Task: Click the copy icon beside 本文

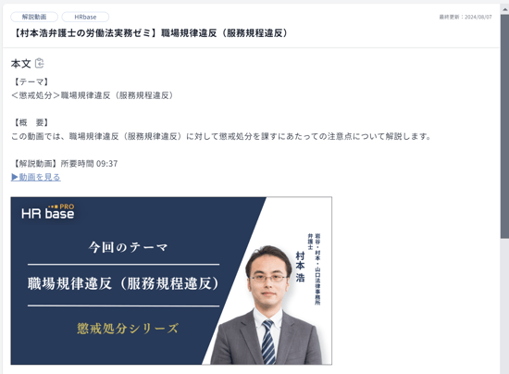Action: tap(39, 63)
